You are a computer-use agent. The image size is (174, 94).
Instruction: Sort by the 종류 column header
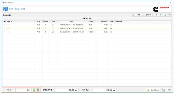pyautogui.click(x=38, y=22)
